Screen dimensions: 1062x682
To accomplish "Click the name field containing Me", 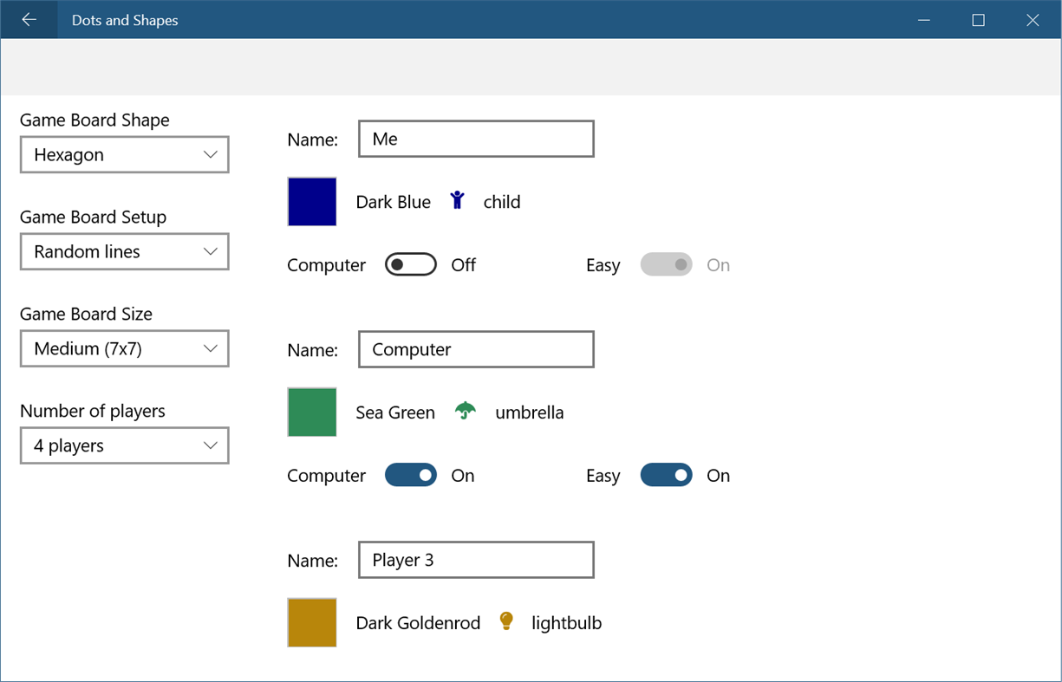I will click(476, 139).
